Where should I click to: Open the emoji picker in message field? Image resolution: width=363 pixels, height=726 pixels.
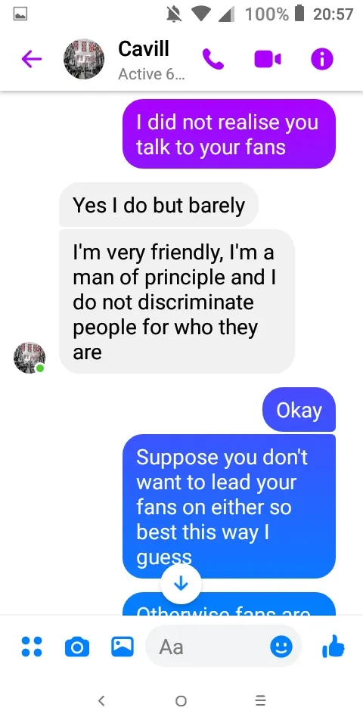click(281, 647)
